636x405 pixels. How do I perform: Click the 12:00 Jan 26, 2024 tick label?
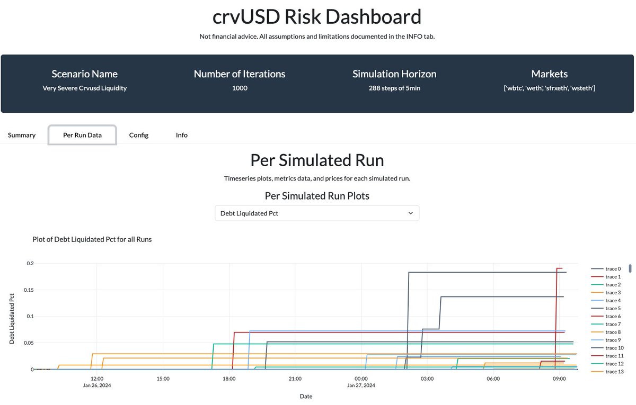(97, 382)
